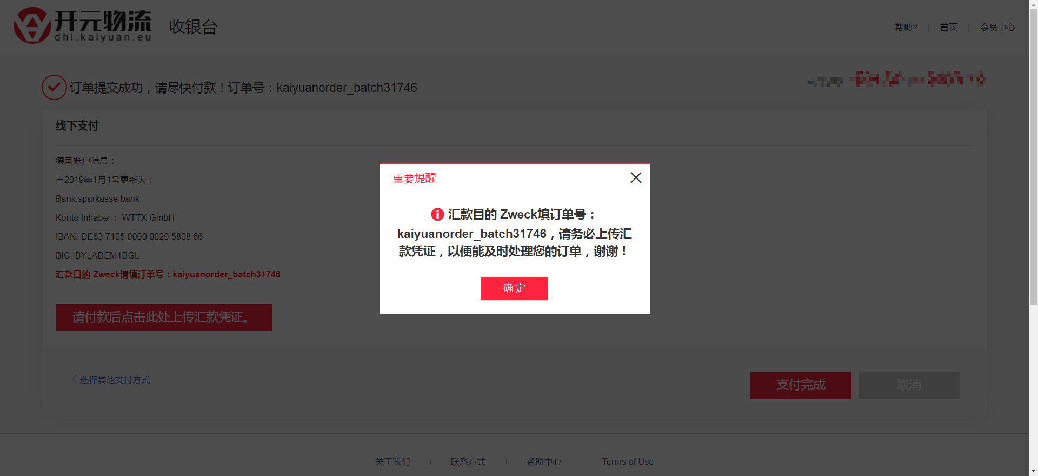Open the Terms of Use footer link
The image size is (1038, 476).
(x=628, y=462)
